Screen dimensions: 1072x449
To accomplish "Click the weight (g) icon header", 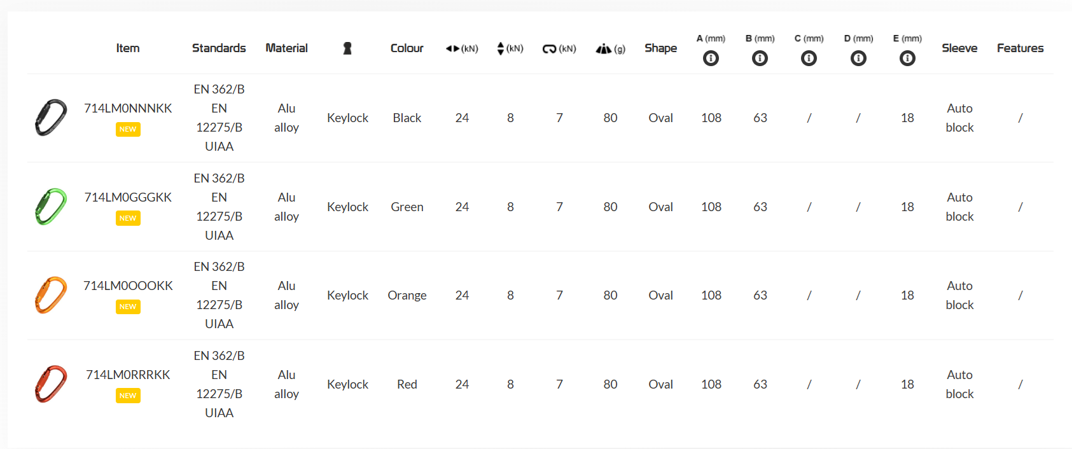I will [x=604, y=48].
